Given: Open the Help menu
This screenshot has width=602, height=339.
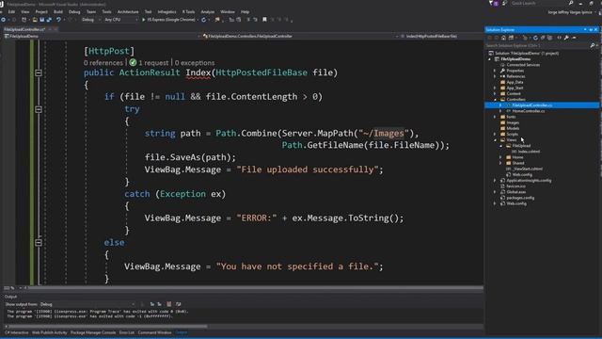Looking at the screenshot, I should [245, 12].
